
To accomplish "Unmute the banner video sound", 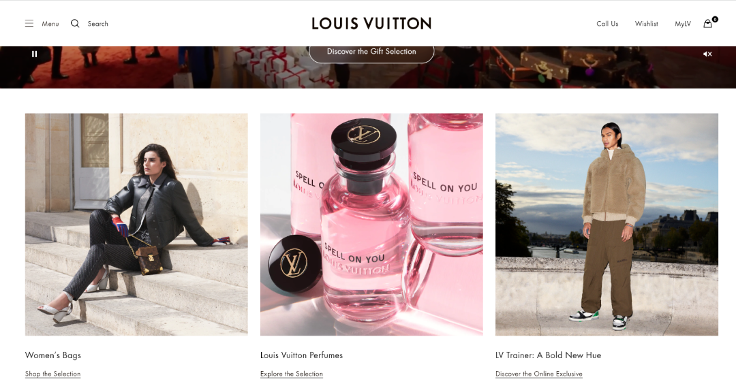I will (707, 54).
